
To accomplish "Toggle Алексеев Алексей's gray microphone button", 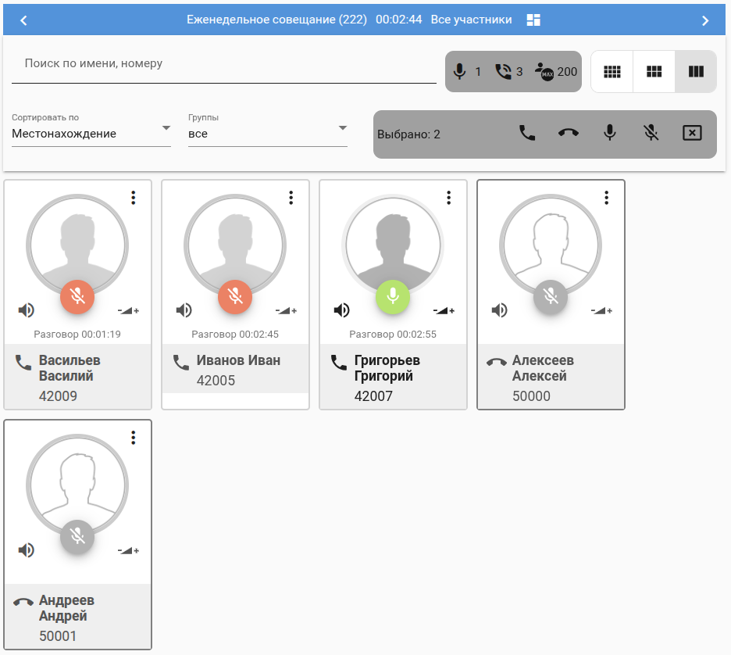I will (x=551, y=297).
